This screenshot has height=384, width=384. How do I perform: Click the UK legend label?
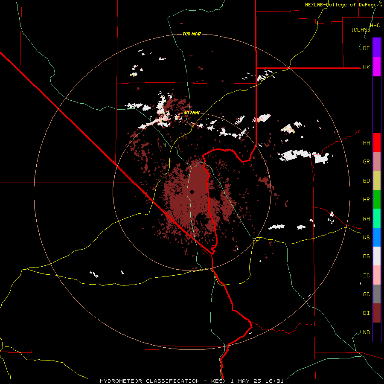click(x=366, y=67)
